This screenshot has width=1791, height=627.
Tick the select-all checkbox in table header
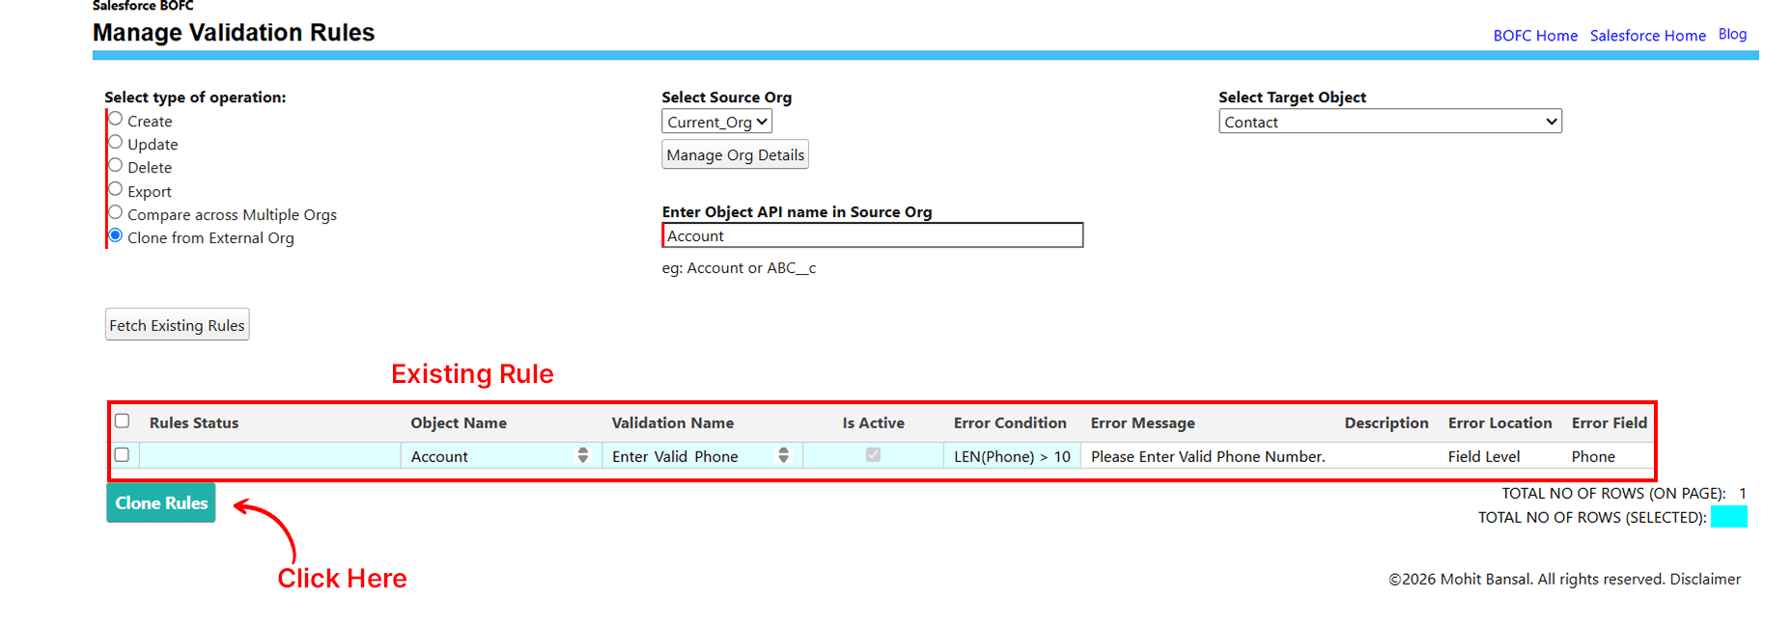[122, 421]
